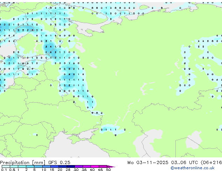222x171 pixels.
Task: Select the 2–5 mm legend swatch
Action: pyautogui.click(x=30, y=166)
